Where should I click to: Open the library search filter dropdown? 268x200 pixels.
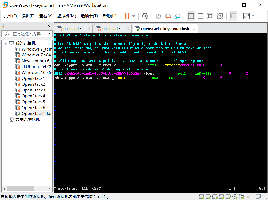(x=49, y=34)
